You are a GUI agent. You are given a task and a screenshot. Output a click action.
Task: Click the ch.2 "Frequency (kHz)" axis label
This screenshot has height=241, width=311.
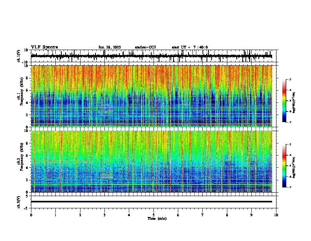pyautogui.click(x=22, y=157)
